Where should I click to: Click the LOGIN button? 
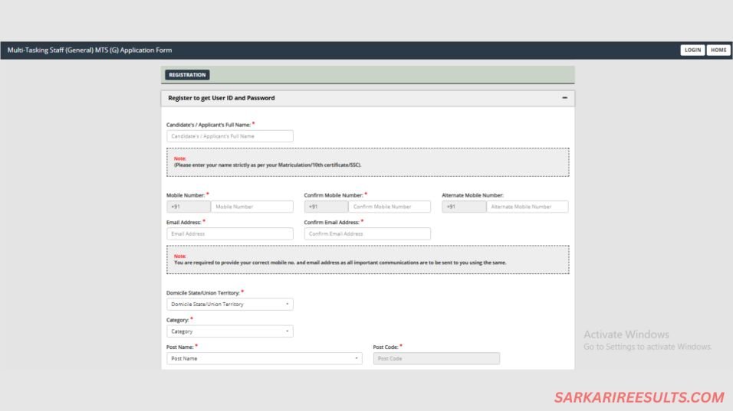[692, 50]
